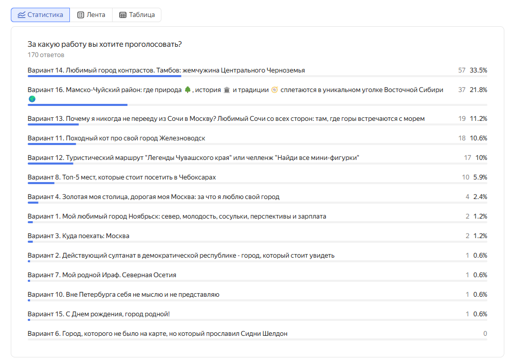Select Вариант 2 султанат answer text

[181, 256]
